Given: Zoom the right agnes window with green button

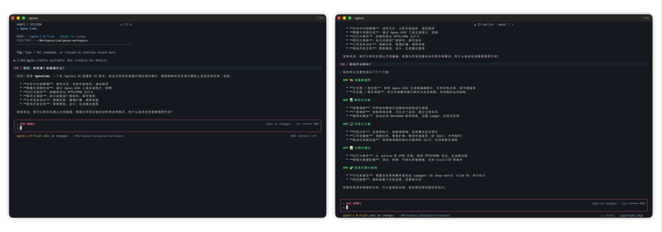Looking at the screenshot, I should coord(349,18).
